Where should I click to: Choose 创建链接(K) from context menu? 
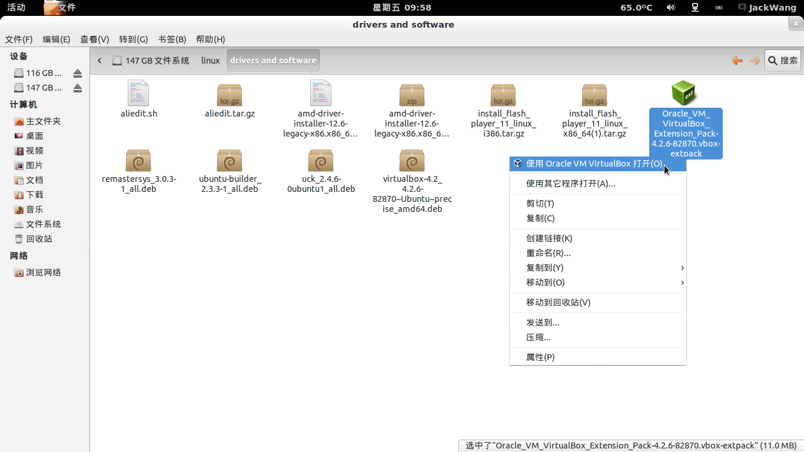[x=598, y=238]
